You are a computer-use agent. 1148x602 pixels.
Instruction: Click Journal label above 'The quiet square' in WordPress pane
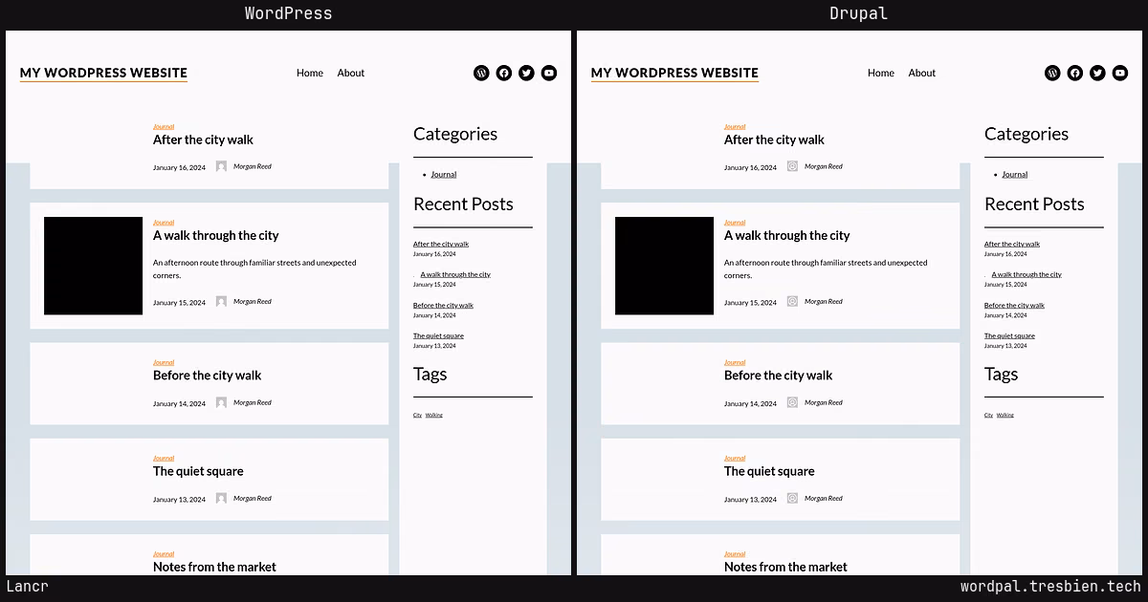pyautogui.click(x=164, y=458)
